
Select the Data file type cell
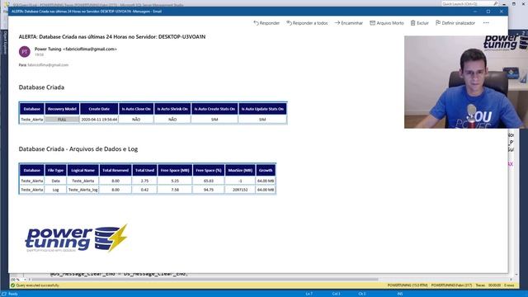pyautogui.click(x=55, y=181)
